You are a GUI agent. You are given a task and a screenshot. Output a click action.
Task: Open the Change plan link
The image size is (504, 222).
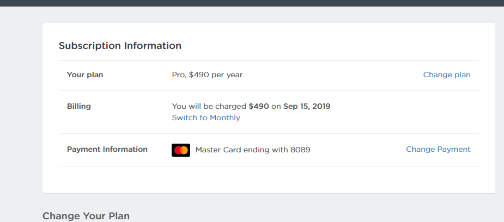(447, 75)
